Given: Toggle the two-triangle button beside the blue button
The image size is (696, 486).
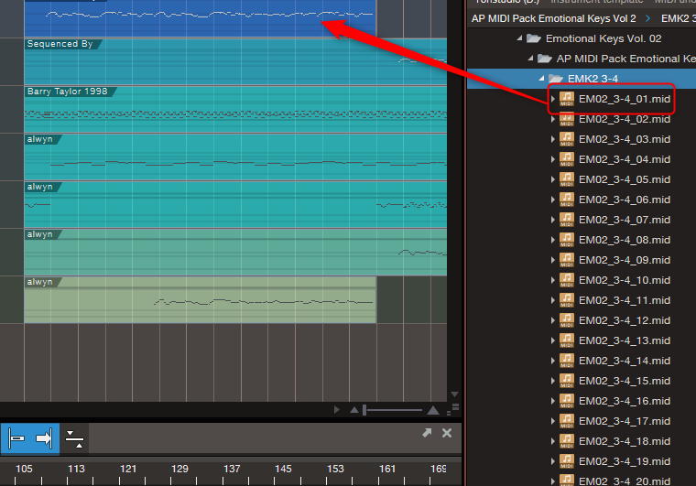Looking at the screenshot, I should click(x=74, y=439).
